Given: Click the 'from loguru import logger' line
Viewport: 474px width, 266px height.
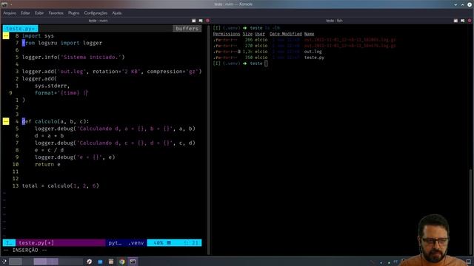Looking at the screenshot, I should [x=62, y=43].
